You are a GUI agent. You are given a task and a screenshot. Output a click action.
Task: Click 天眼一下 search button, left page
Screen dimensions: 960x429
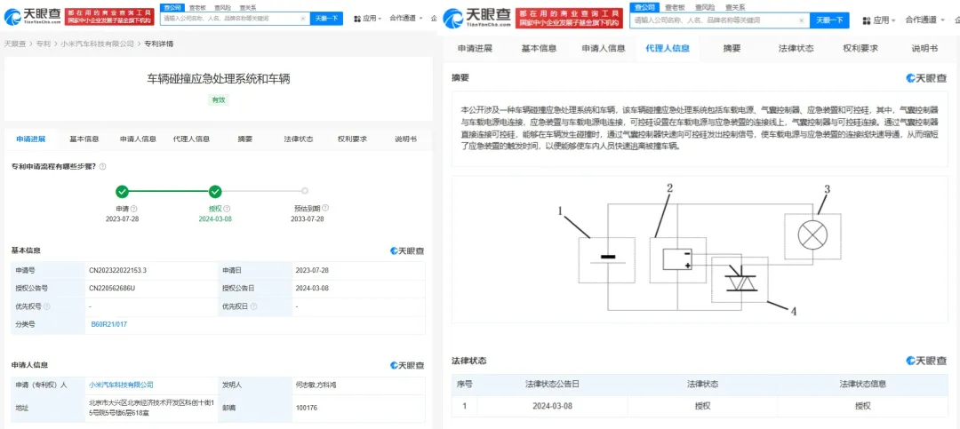point(326,19)
